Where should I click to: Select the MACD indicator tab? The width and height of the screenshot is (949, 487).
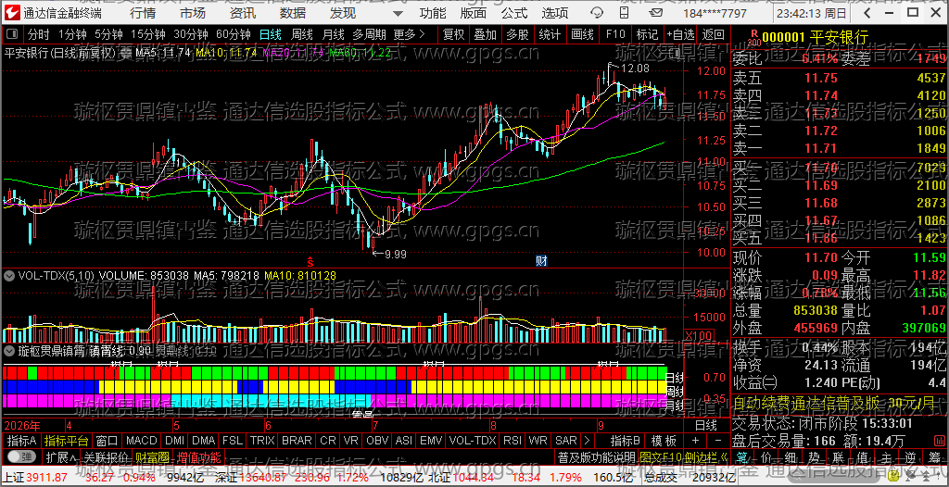pos(142,440)
